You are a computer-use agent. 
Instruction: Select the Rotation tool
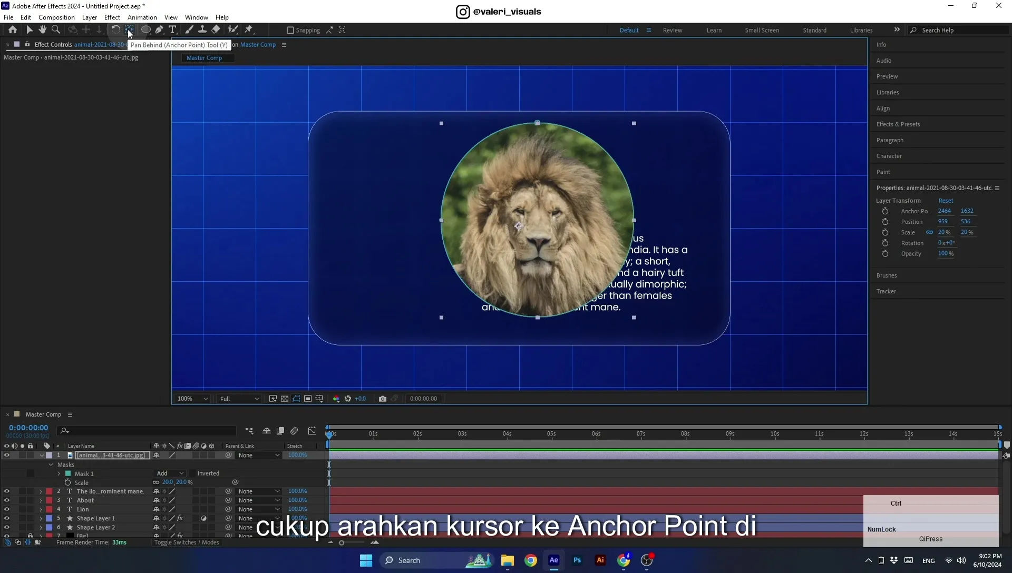pos(115,30)
